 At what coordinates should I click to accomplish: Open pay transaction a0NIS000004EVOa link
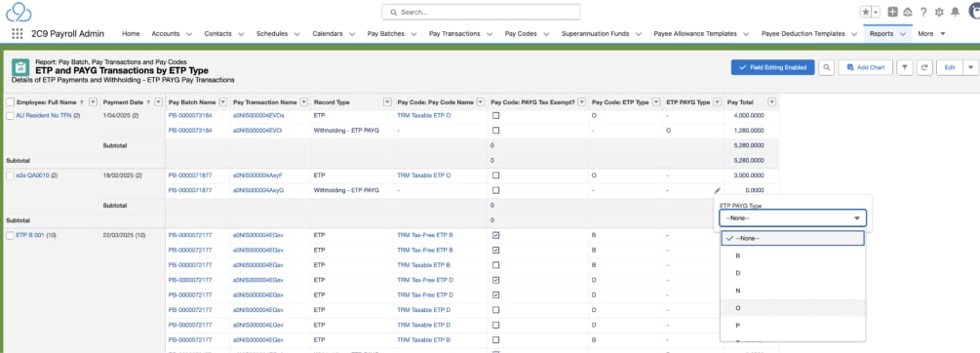click(257, 116)
